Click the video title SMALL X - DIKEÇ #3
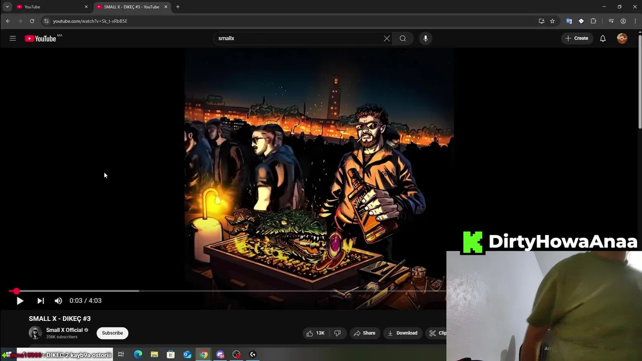Image resolution: width=642 pixels, height=361 pixels. tap(60, 318)
